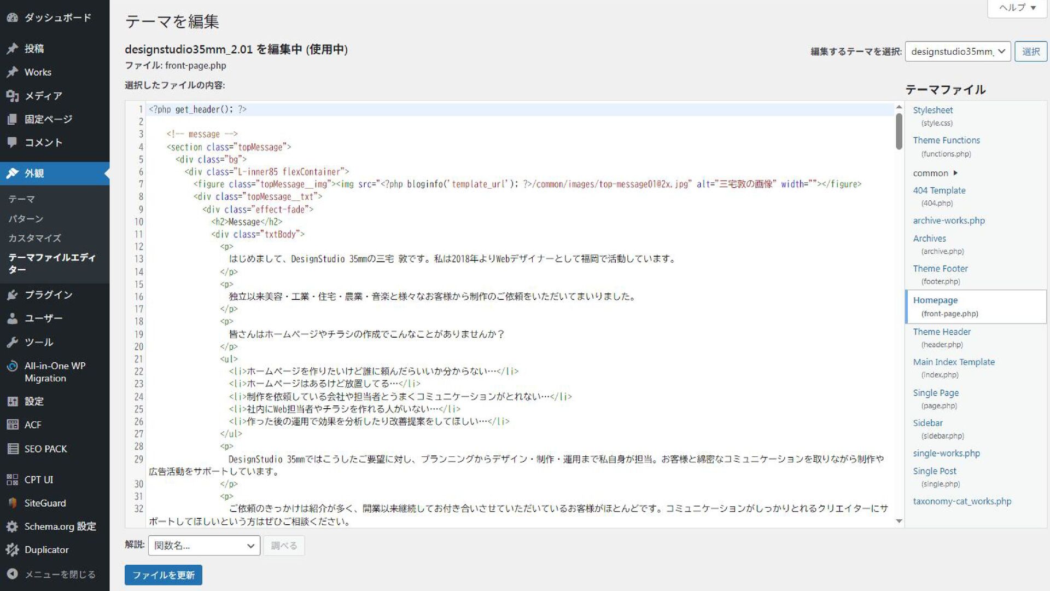This screenshot has height=591, width=1050.
Task: Click the CPT UI icon
Action: click(x=12, y=480)
